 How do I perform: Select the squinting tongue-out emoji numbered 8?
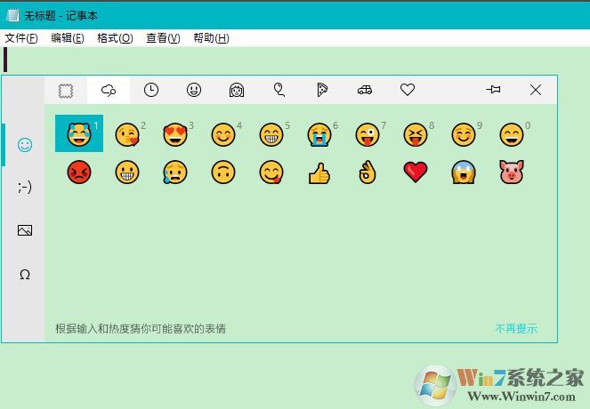(416, 134)
